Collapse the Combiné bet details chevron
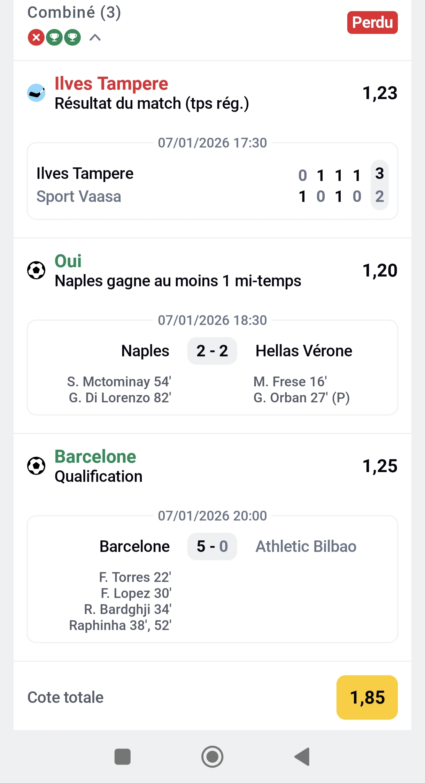 pos(95,37)
